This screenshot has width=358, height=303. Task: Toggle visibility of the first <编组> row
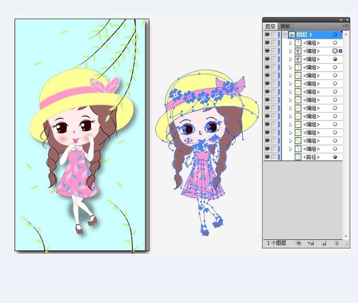(x=267, y=43)
